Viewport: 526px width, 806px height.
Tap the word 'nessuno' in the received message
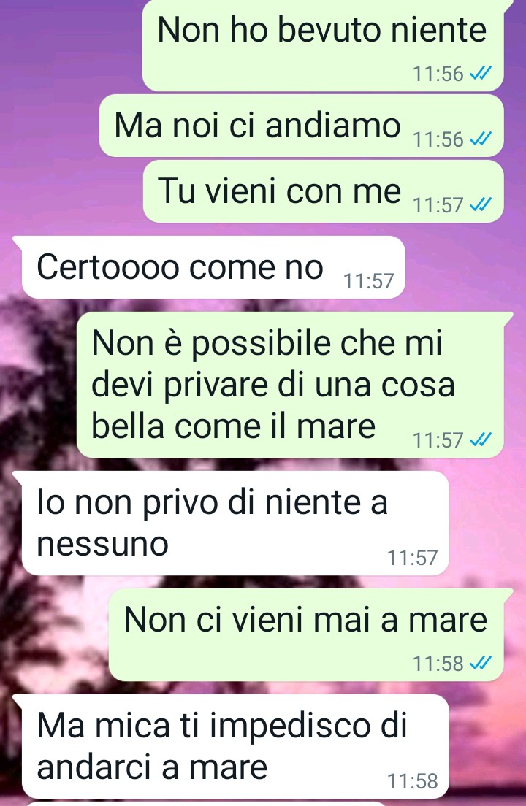[102, 545]
